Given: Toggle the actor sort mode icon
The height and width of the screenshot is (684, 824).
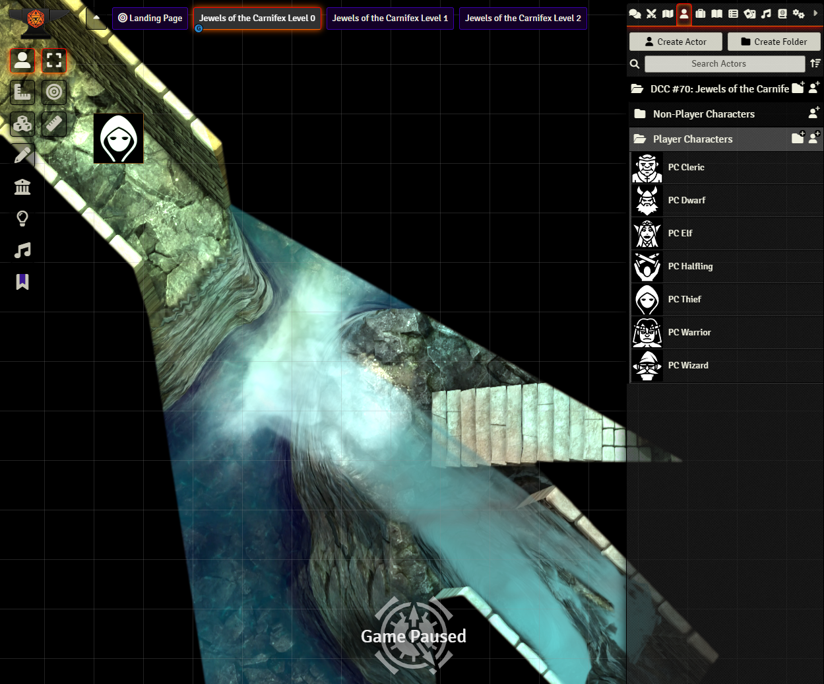Looking at the screenshot, I should tap(815, 63).
